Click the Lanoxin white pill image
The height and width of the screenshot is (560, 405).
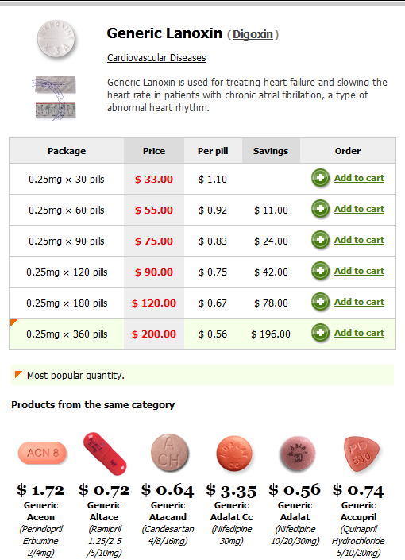click(56, 39)
